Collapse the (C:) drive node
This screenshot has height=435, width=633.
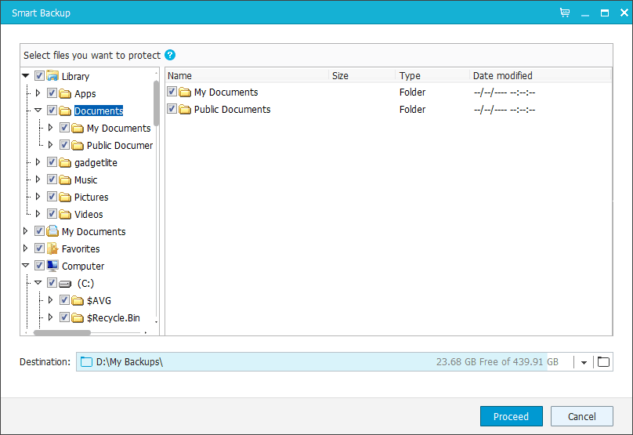tap(38, 283)
